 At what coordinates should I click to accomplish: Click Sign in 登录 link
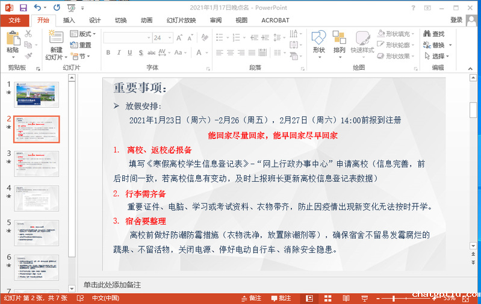click(456, 20)
